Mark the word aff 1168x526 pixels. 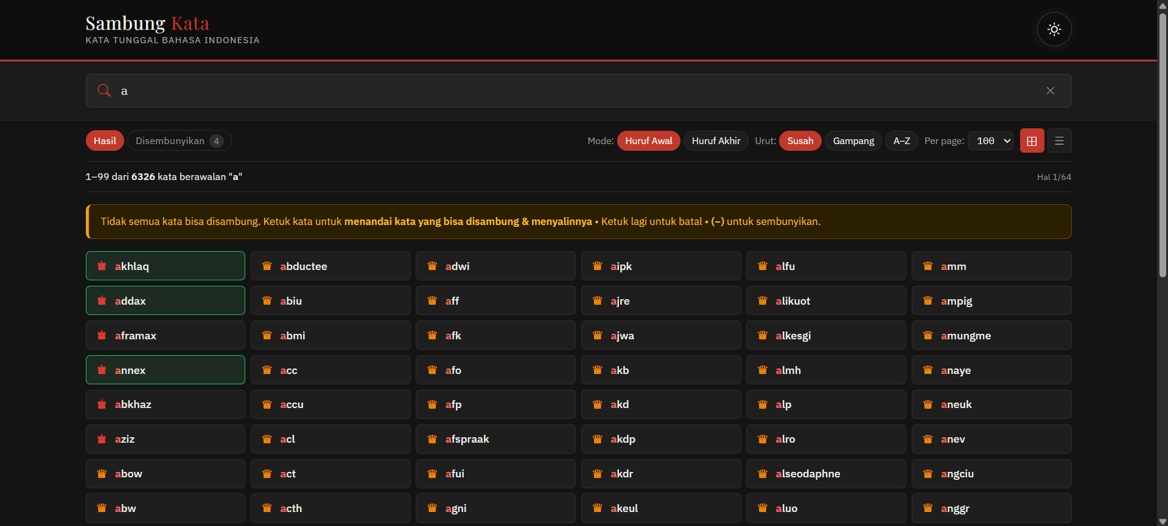click(495, 300)
